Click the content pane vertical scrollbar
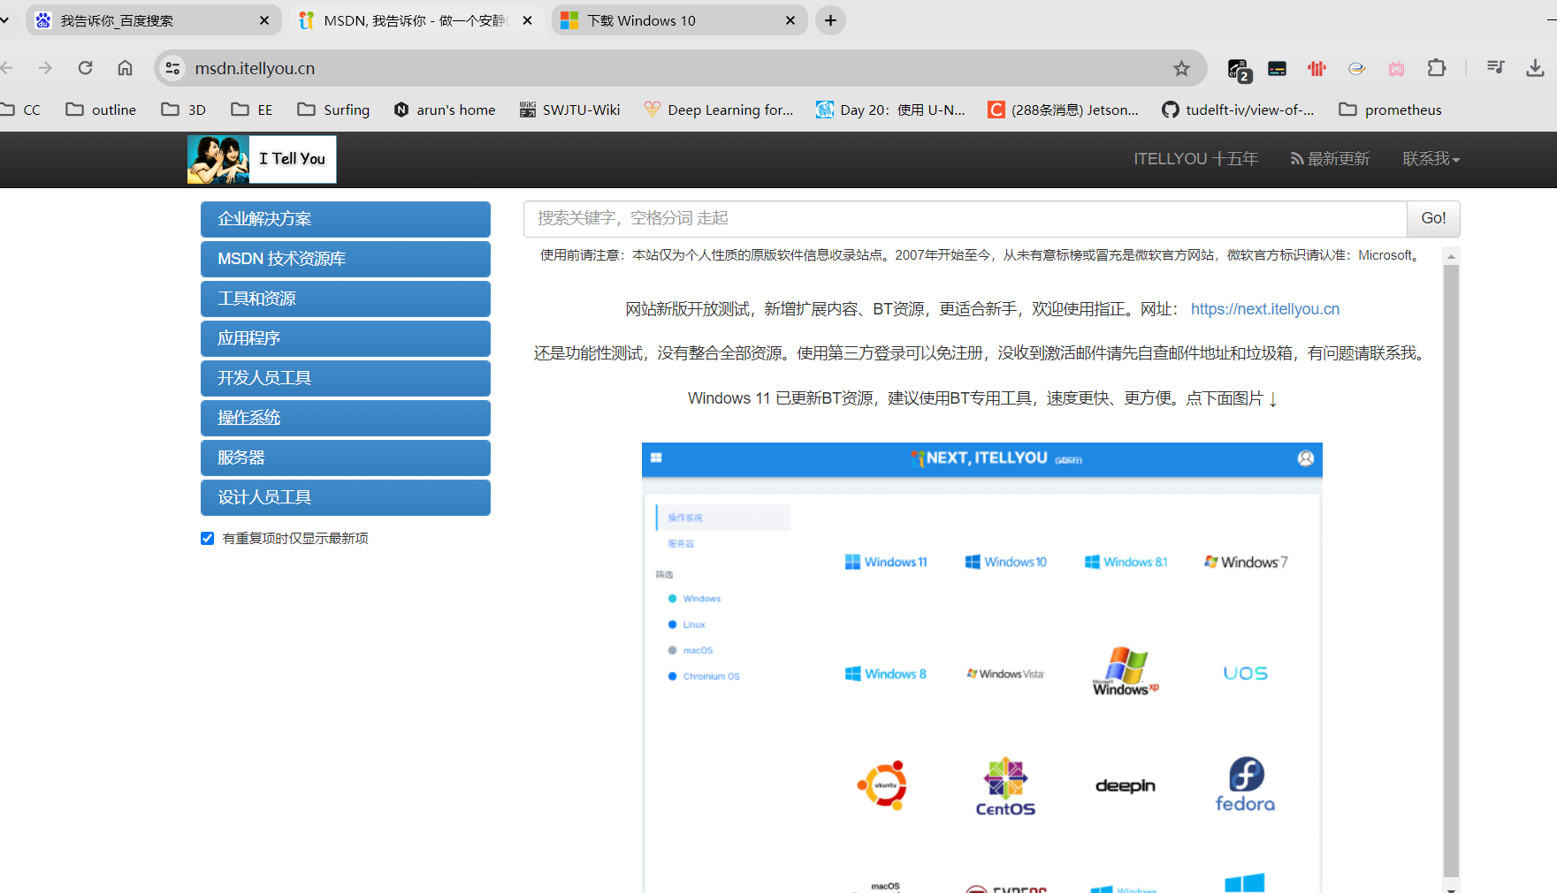The width and height of the screenshot is (1557, 893). (1451, 571)
